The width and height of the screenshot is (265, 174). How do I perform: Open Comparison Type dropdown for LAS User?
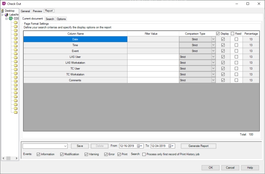coord(213,57)
